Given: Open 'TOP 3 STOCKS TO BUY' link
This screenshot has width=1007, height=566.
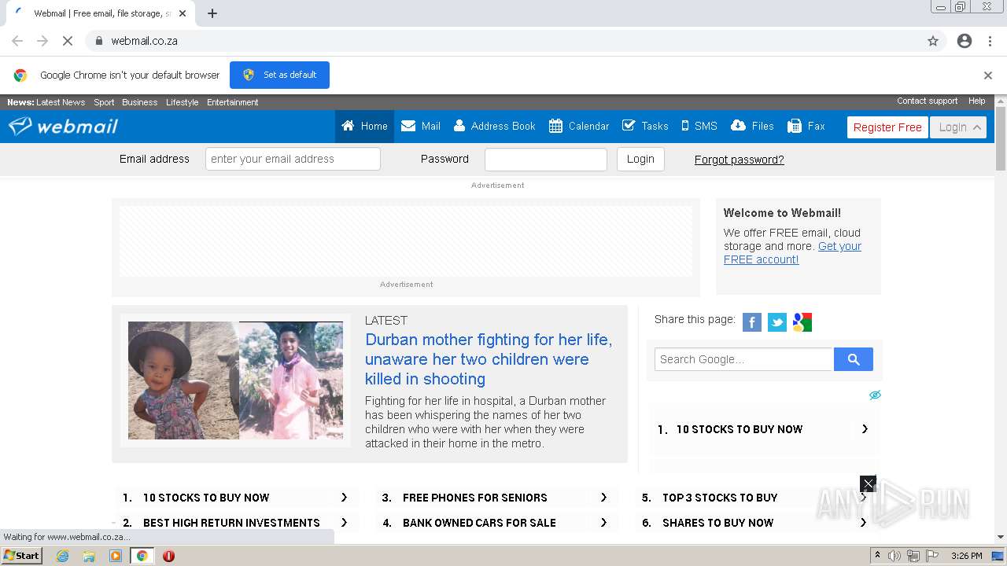Looking at the screenshot, I should click(720, 498).
